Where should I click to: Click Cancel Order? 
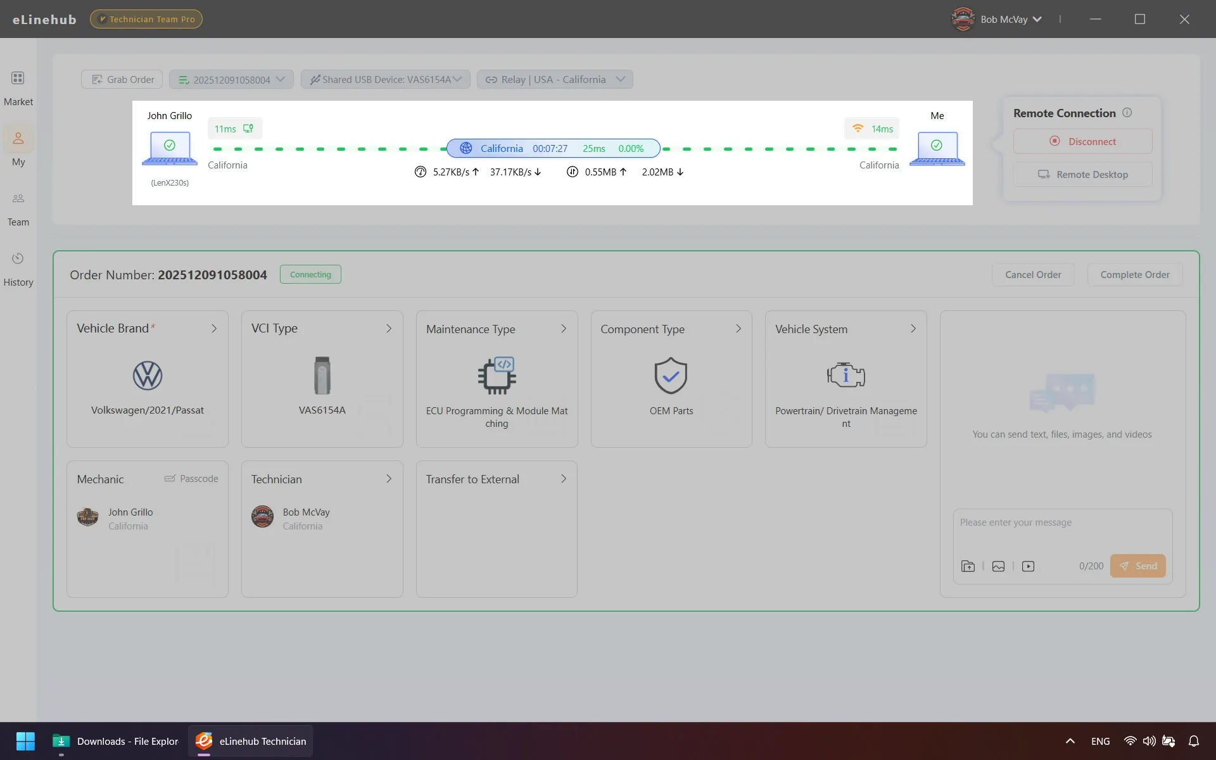tap(1033, 274)
